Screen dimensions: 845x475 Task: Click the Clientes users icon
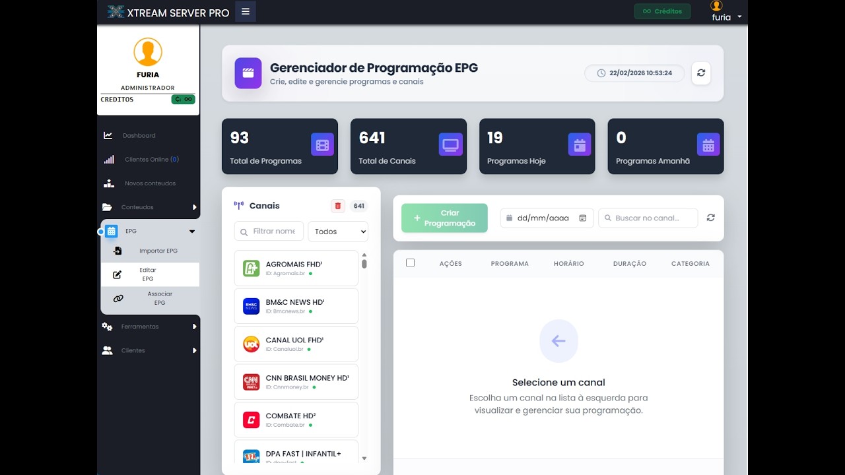pos(107,350)
